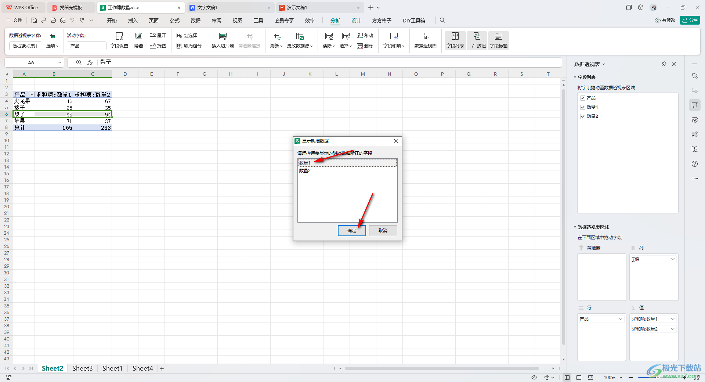Image resolution: width=705 pixels, height=382 pixels.
Task: Uncheck the 数量2 field checkbox
Action: [x=583, y=116]
